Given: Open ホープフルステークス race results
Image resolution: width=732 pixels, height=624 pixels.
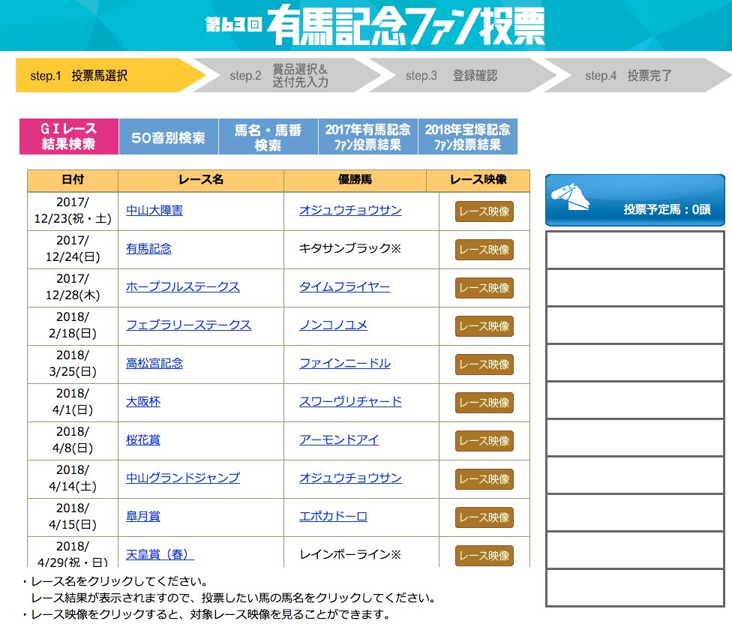Looking at the screenshot, I should (183, 287).
